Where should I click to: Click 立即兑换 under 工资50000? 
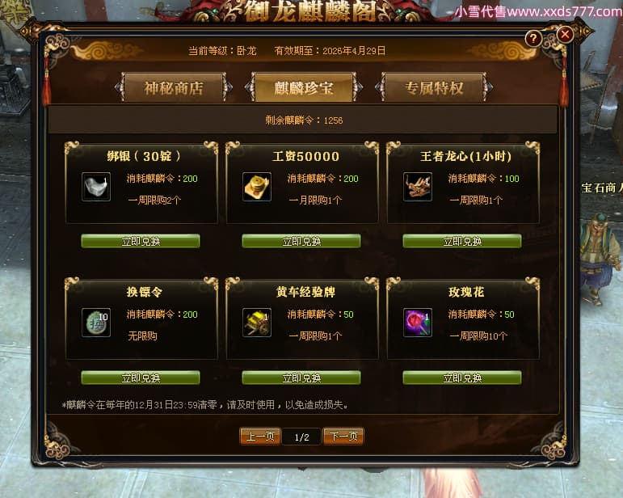(x=301, y=241)
